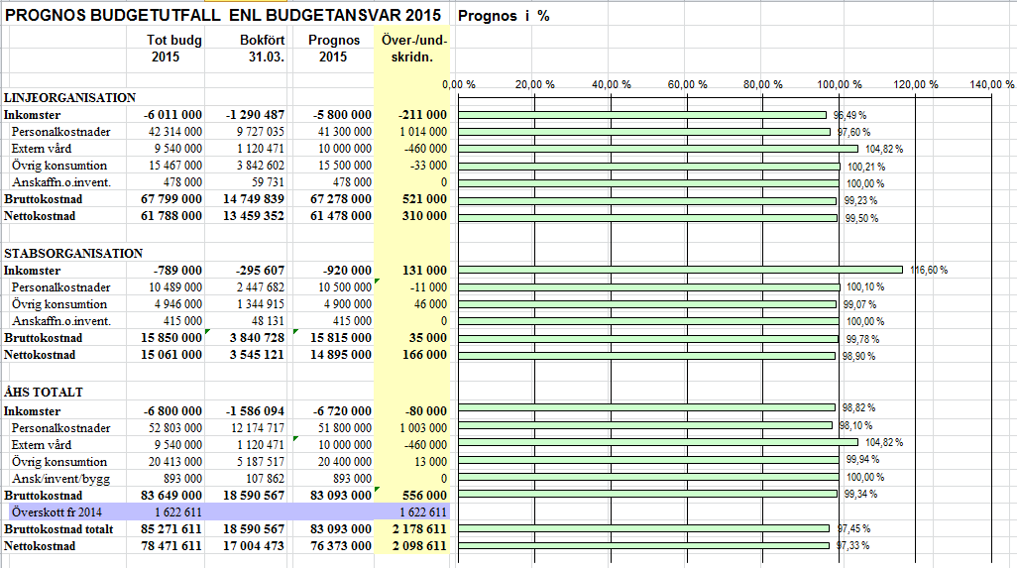
Task: Click the cell with value 1 003 000
Action: pyautogui.click(x=423, y=428)
